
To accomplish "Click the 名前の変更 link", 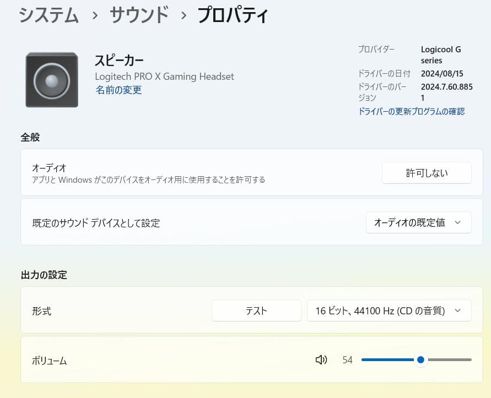I will [x=118, y=90].
